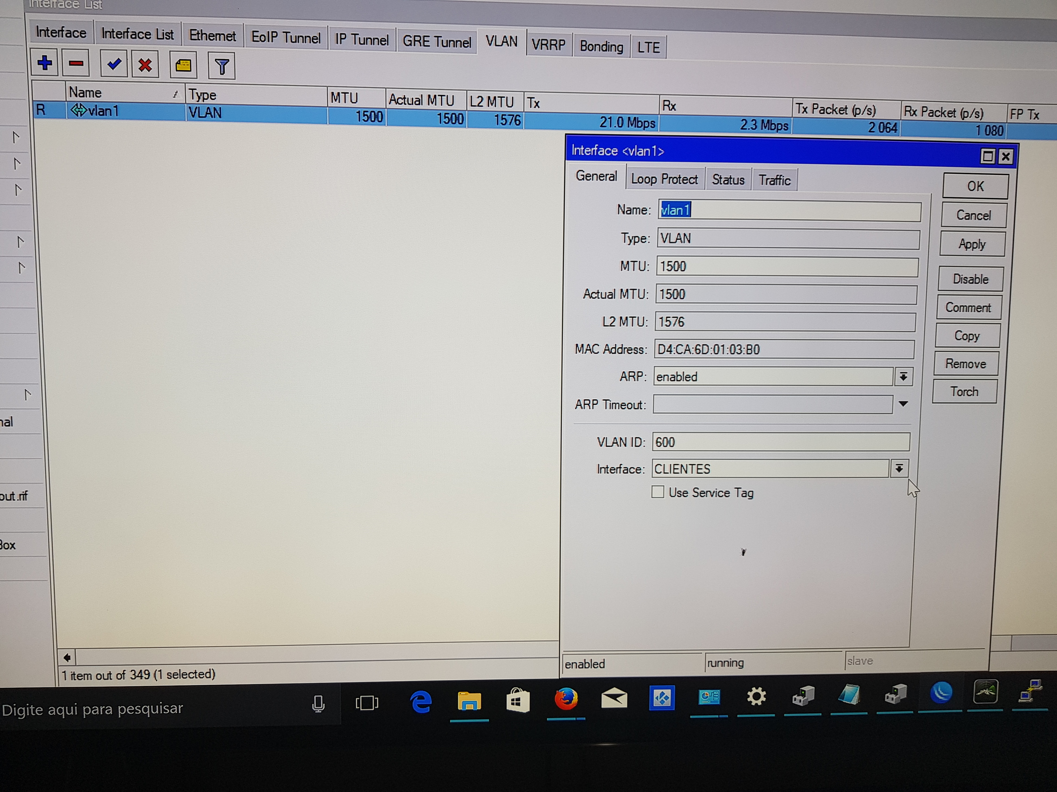Viewport: 1057px width, 792px height.
Task: Switch to the Traffic tab
Action: coord(774,181)
